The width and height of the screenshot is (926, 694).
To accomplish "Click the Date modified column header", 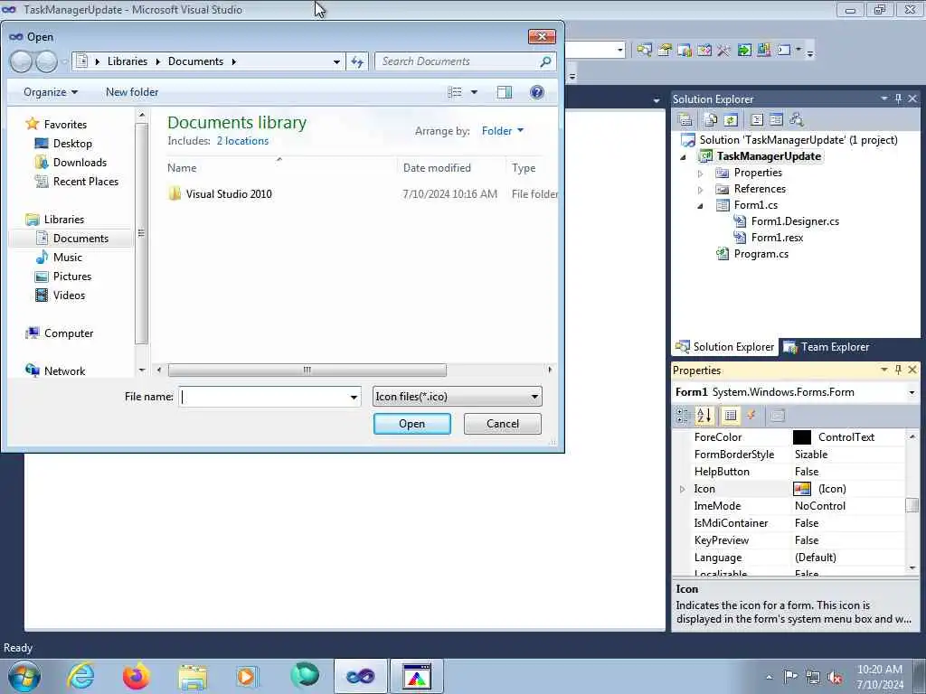I will (x=452, y=168).
